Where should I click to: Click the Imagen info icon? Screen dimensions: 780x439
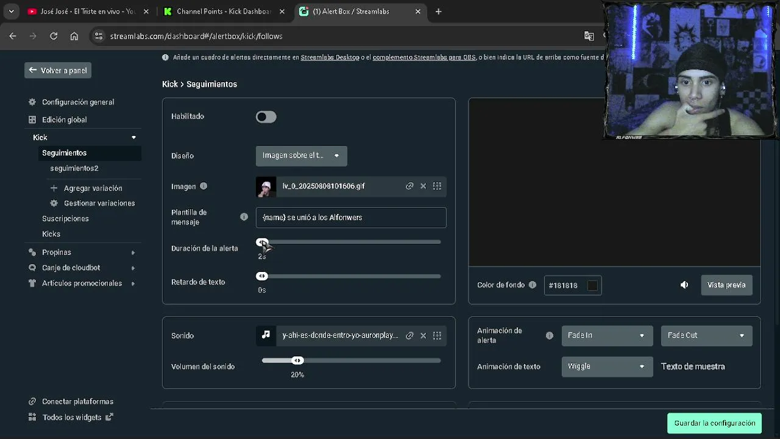pos(204,187)
